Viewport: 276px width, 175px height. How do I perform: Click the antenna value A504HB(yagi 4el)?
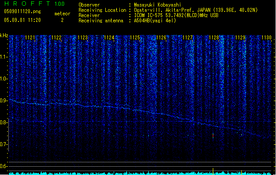click(155, 21)
